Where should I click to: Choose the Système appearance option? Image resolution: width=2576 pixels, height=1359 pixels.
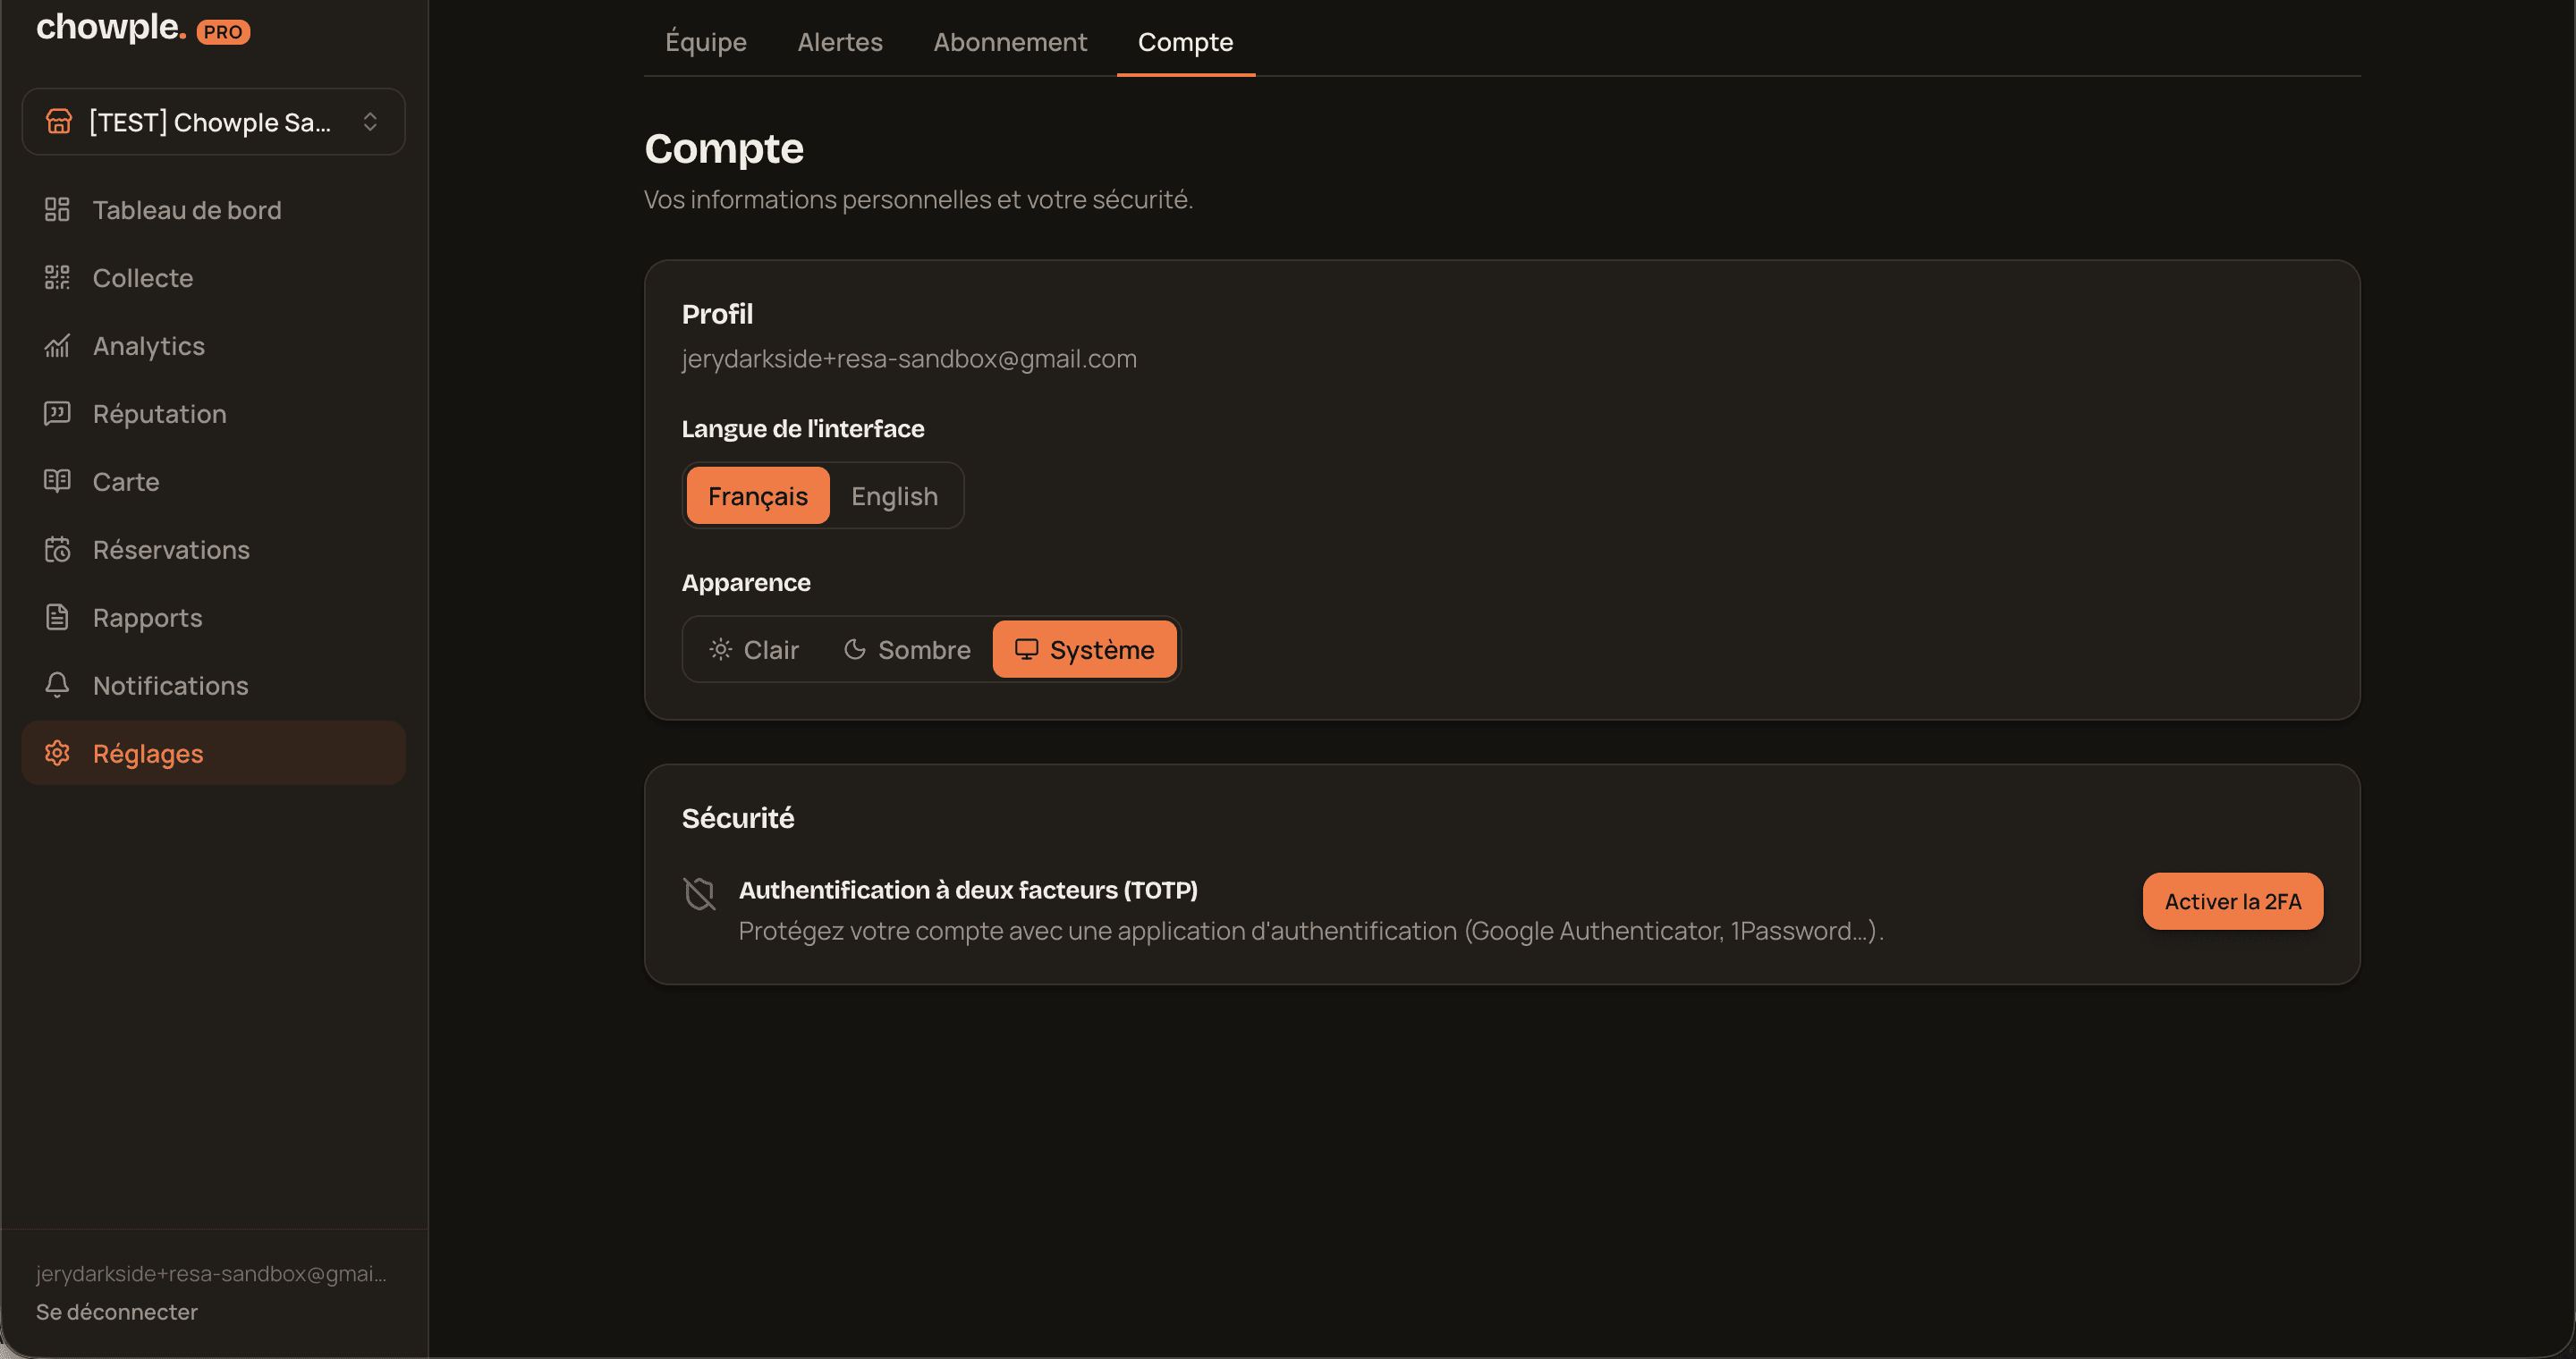(x=1084, y=649)
